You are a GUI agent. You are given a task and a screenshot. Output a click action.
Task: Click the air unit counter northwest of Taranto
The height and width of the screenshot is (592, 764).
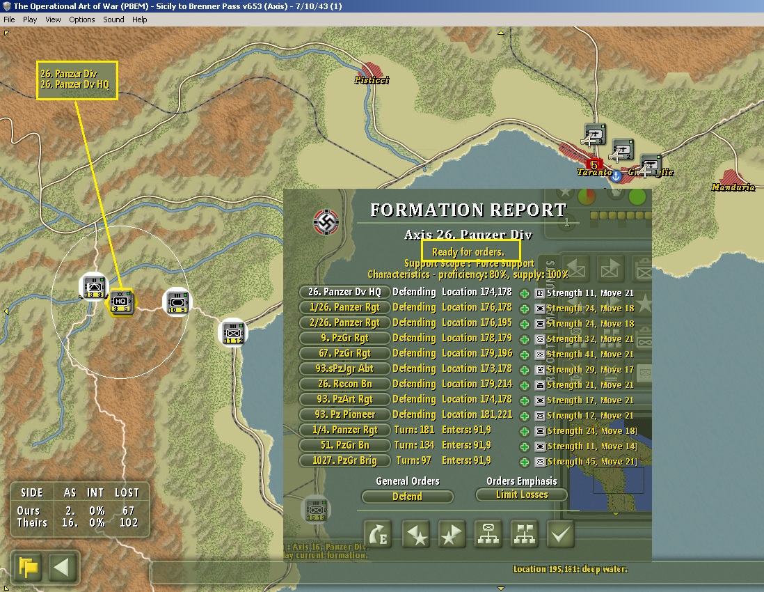(594, 134)
